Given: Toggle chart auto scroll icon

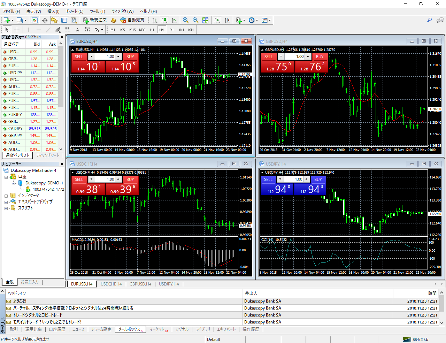Looking at the screenshot, I should pyautogui.click(x=217, y=20).
